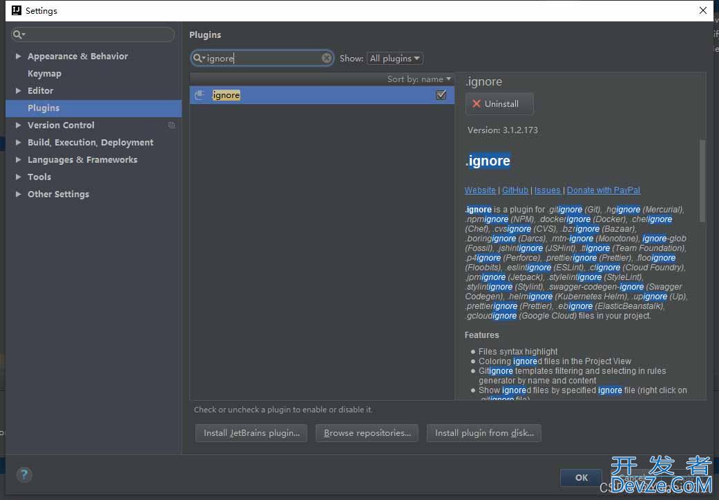Screen dimensions: 719x500
Task: Close the Settings dialog
Action: point(703,10)
